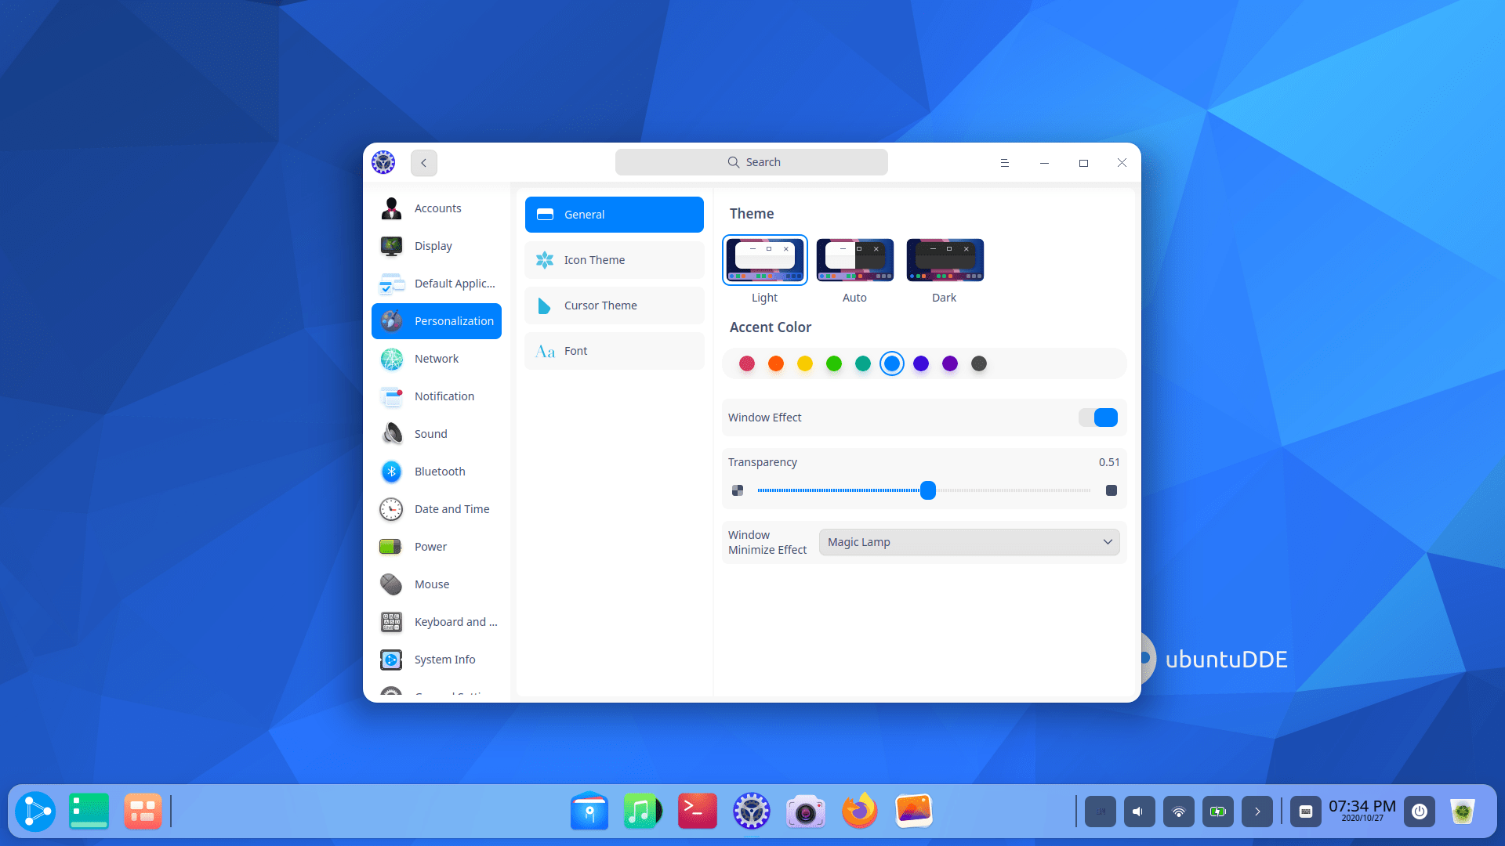1505x846 pixels.
Task: Open the Launcher from the dock
Action: [x=35, y=812]
